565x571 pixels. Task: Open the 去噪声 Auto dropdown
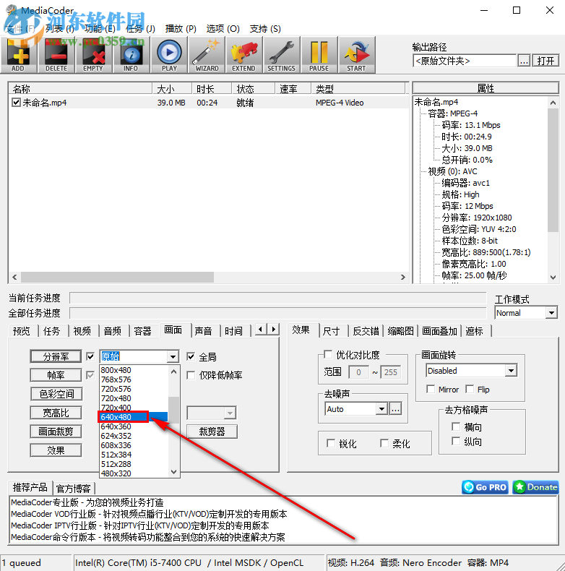pos(381,409)
